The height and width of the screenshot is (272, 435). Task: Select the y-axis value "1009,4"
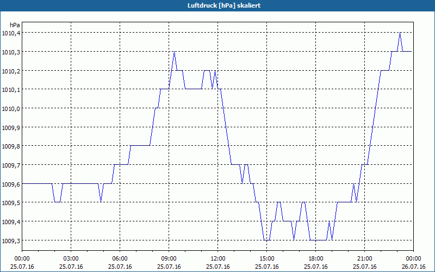[11, 222]
